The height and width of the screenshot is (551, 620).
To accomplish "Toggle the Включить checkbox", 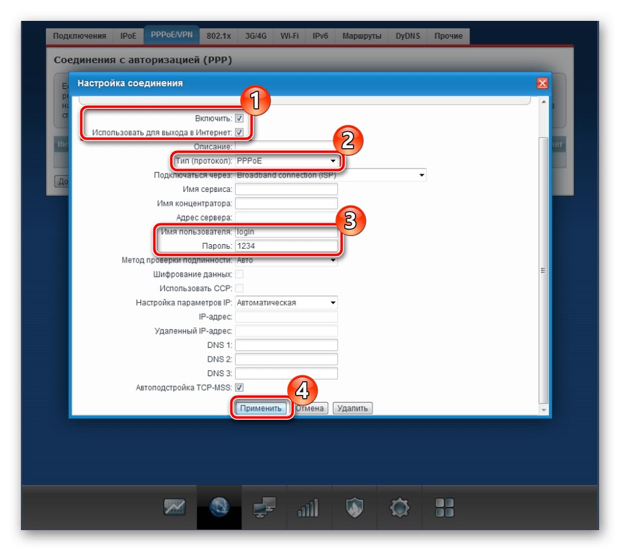I will [x=240, y=118].
